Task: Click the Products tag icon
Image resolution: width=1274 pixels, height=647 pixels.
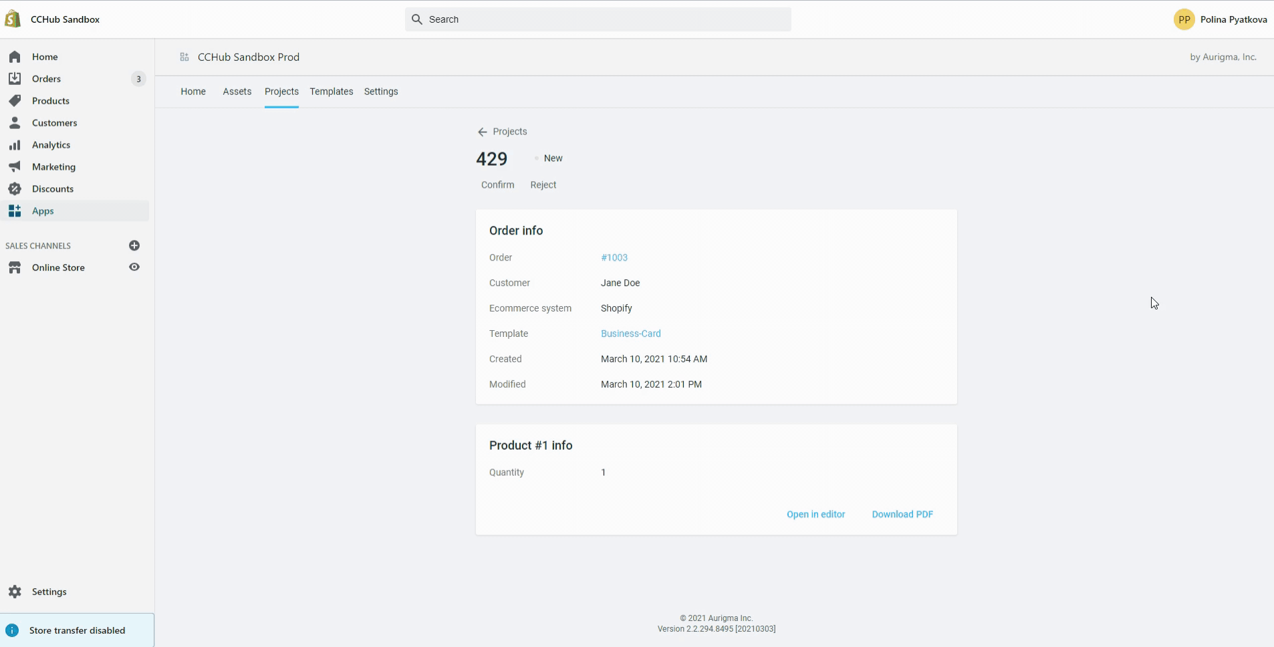Action: tap(15, 101)
